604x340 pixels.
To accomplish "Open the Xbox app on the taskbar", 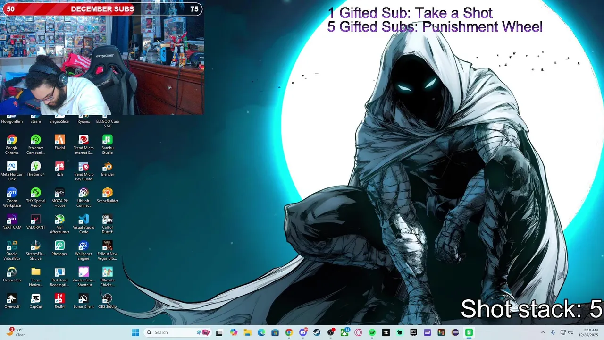I will click(344, 332).
